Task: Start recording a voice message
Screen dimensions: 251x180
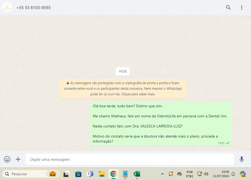Action: point(241,159)
